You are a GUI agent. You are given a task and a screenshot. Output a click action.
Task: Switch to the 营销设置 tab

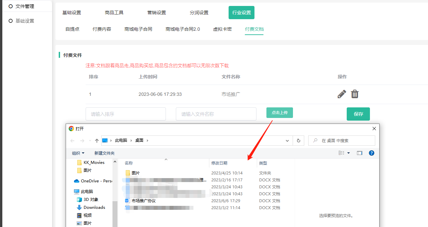157,13
